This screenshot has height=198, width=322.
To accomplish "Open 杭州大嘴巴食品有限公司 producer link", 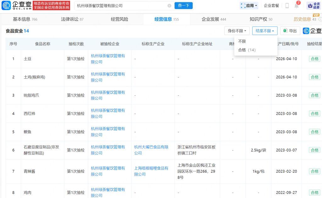I will tap(151, 150).
